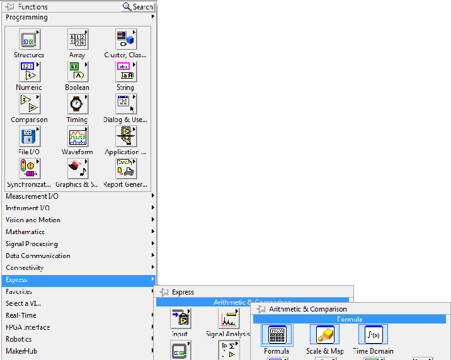Click the Formula label under calculator icon
The image size is (451, 360).
[x=277, y=351]
